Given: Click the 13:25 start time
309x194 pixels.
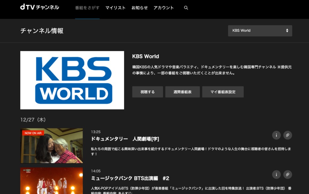Looking at the screenshot, I should tap(96, 132).
